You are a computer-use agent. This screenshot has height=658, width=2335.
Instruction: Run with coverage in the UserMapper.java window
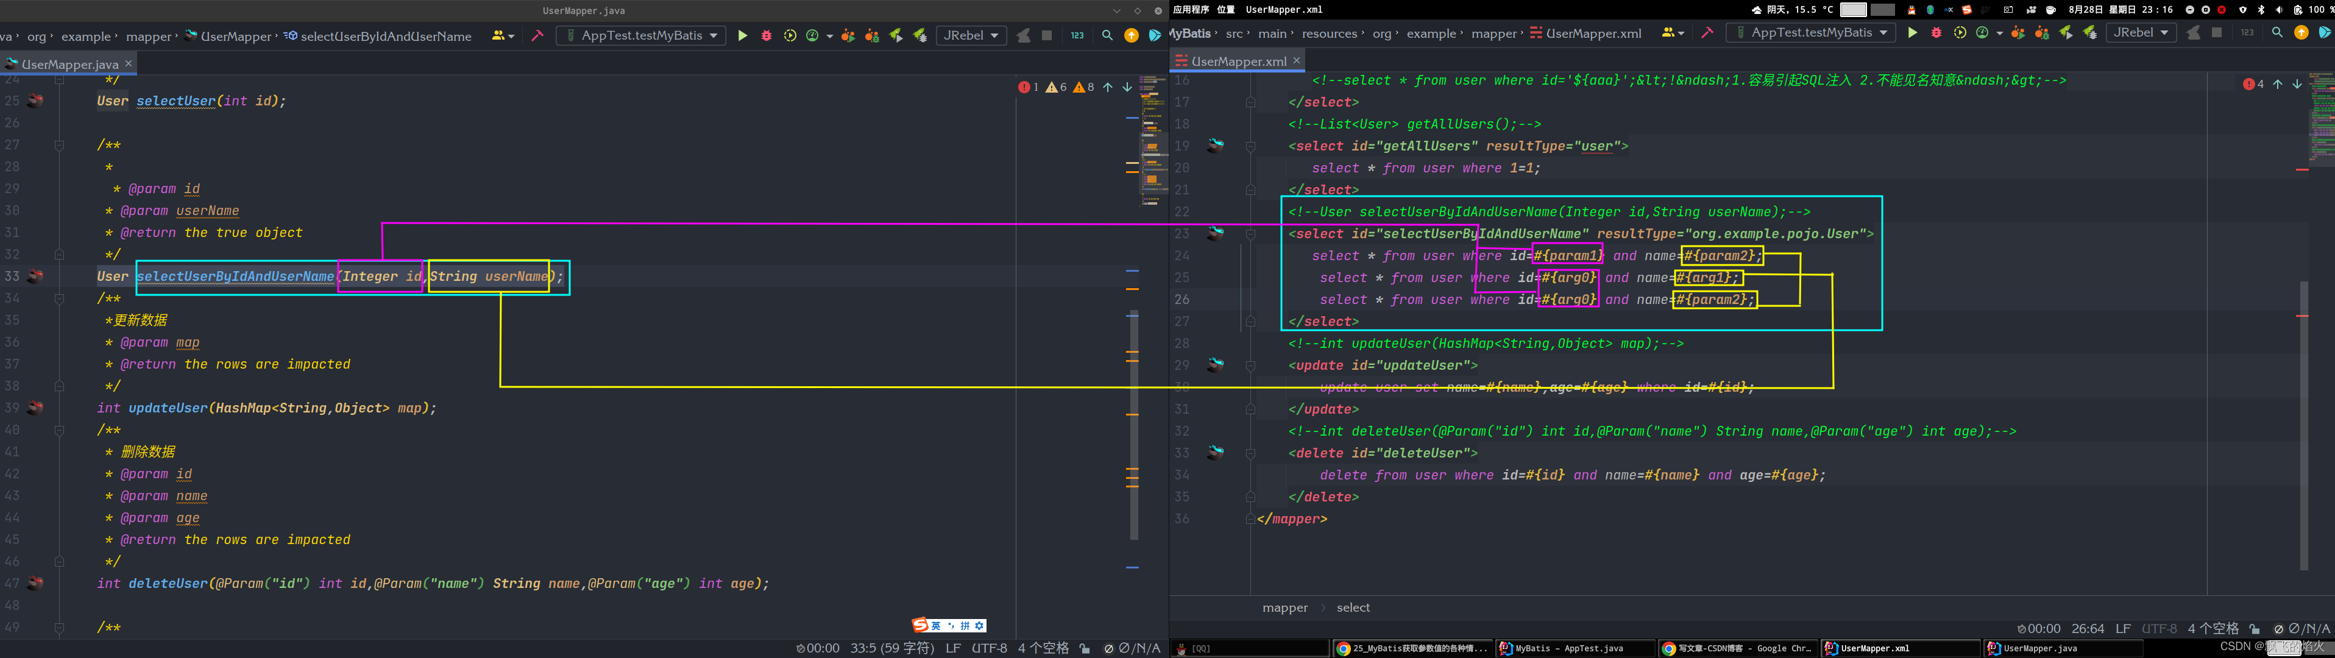tap(790, 35)
